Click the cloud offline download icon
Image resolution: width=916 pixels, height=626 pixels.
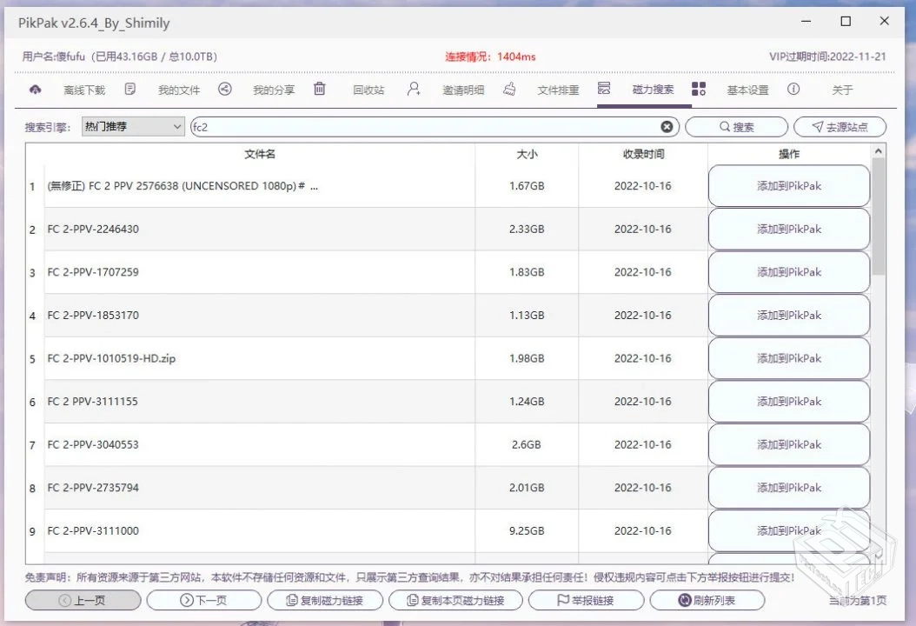(x=36, y=90)
